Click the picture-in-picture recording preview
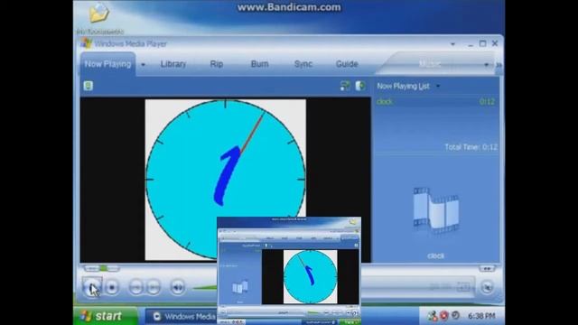 [x=289, y=271]
